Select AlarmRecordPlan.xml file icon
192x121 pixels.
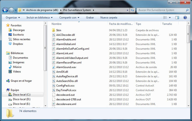[53, 62]
